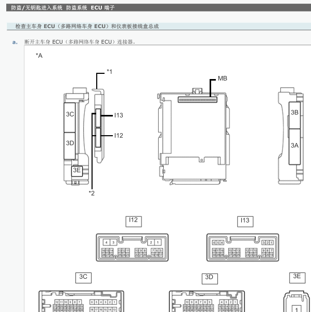Click the boxed 3E heading above its connector
The image size is (311, 312).
point(297,278)
